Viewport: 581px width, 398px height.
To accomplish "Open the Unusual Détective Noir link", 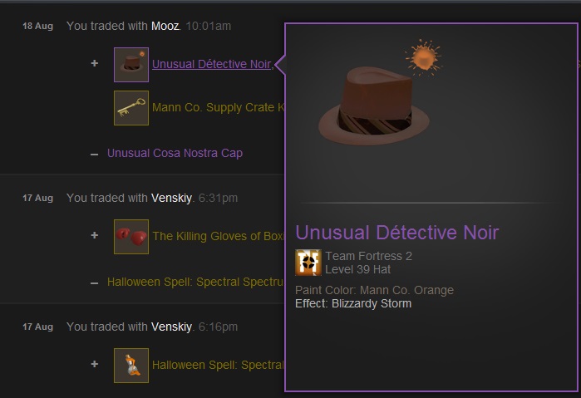I will tap(211, 64).
